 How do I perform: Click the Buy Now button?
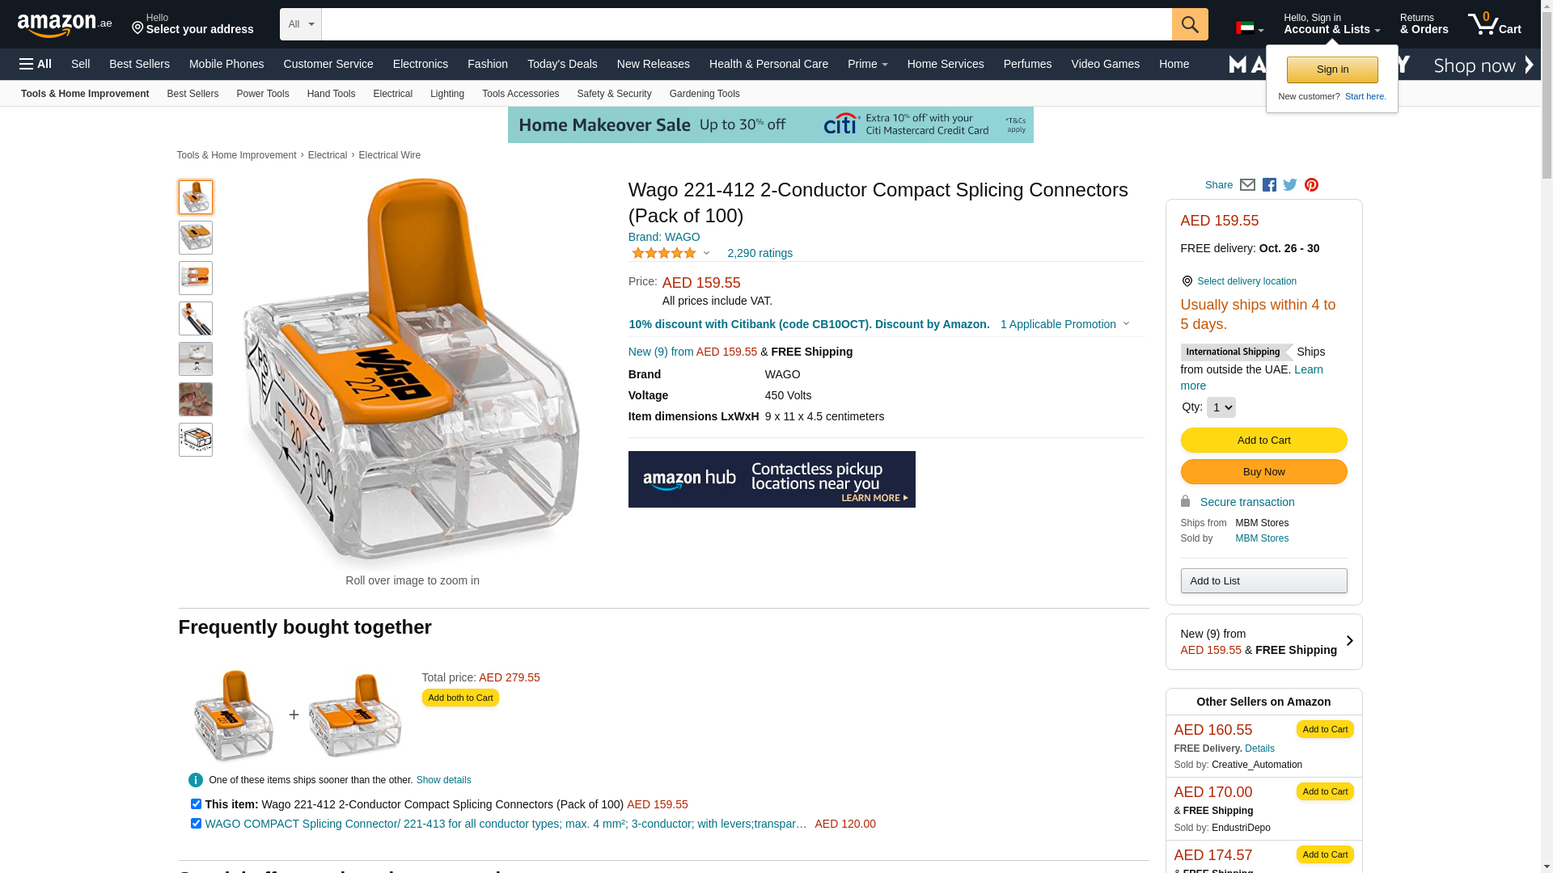tap(1263, 472)
